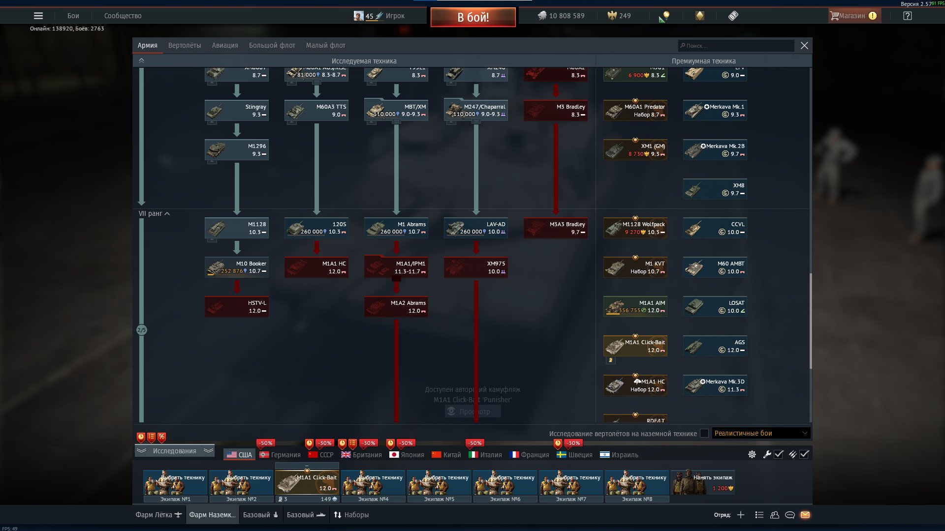Collapse the tree with the top-left arrow
This screenshot has width=945, height=531.
[x=141, y=60]
